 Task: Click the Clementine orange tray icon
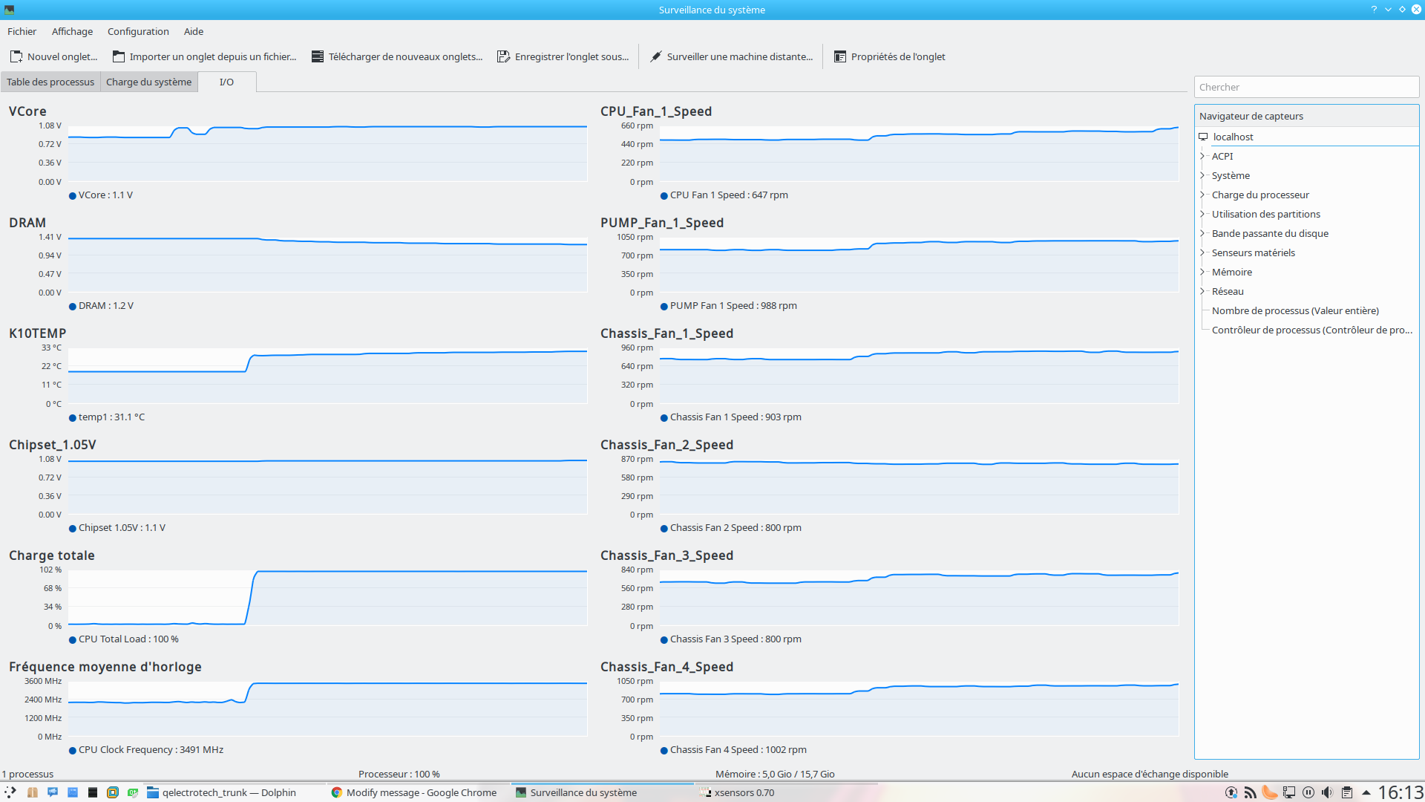coord(1270,792)
